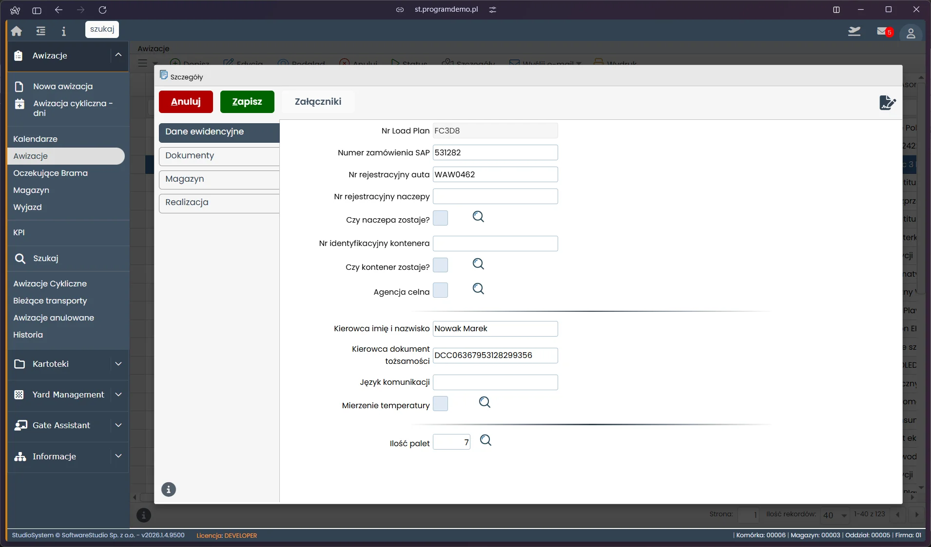
Task: Click the Język komunikacji field
Action: [495, 382]
